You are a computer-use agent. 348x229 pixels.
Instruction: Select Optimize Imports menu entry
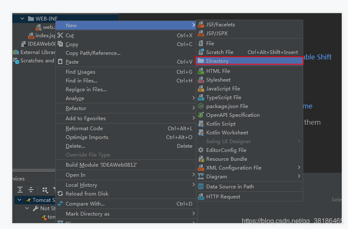coord(125,137)
